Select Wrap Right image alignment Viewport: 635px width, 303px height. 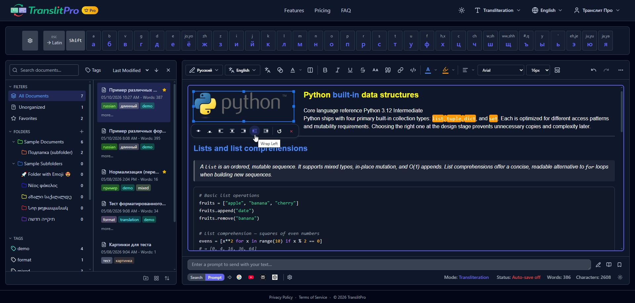(266, 131)
